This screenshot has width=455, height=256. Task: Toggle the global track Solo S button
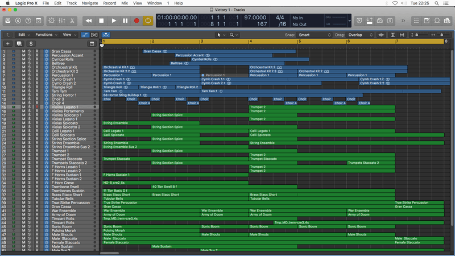click(31, 44)
